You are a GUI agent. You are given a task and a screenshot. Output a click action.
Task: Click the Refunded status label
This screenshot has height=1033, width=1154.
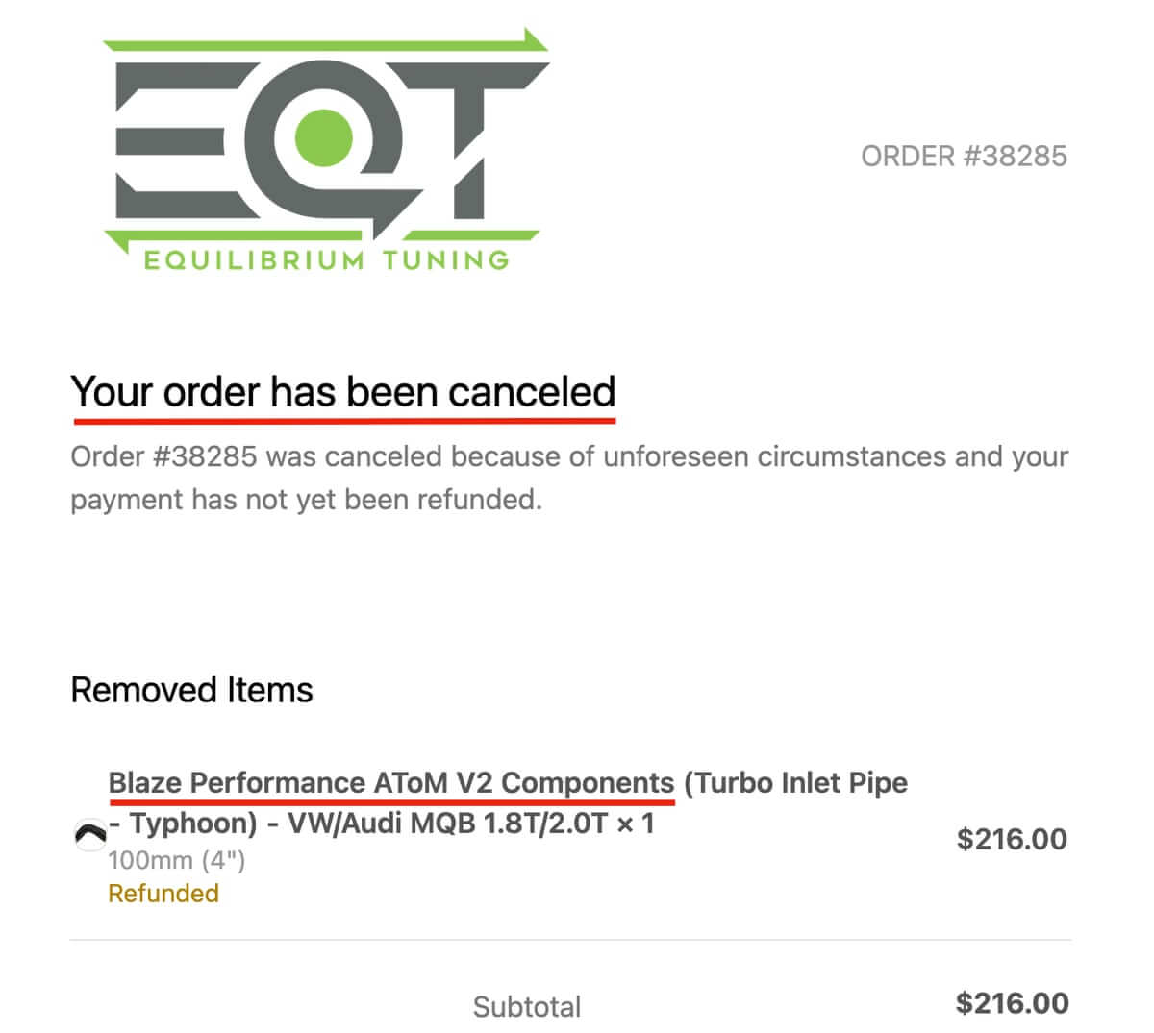[x=163, y=894]
